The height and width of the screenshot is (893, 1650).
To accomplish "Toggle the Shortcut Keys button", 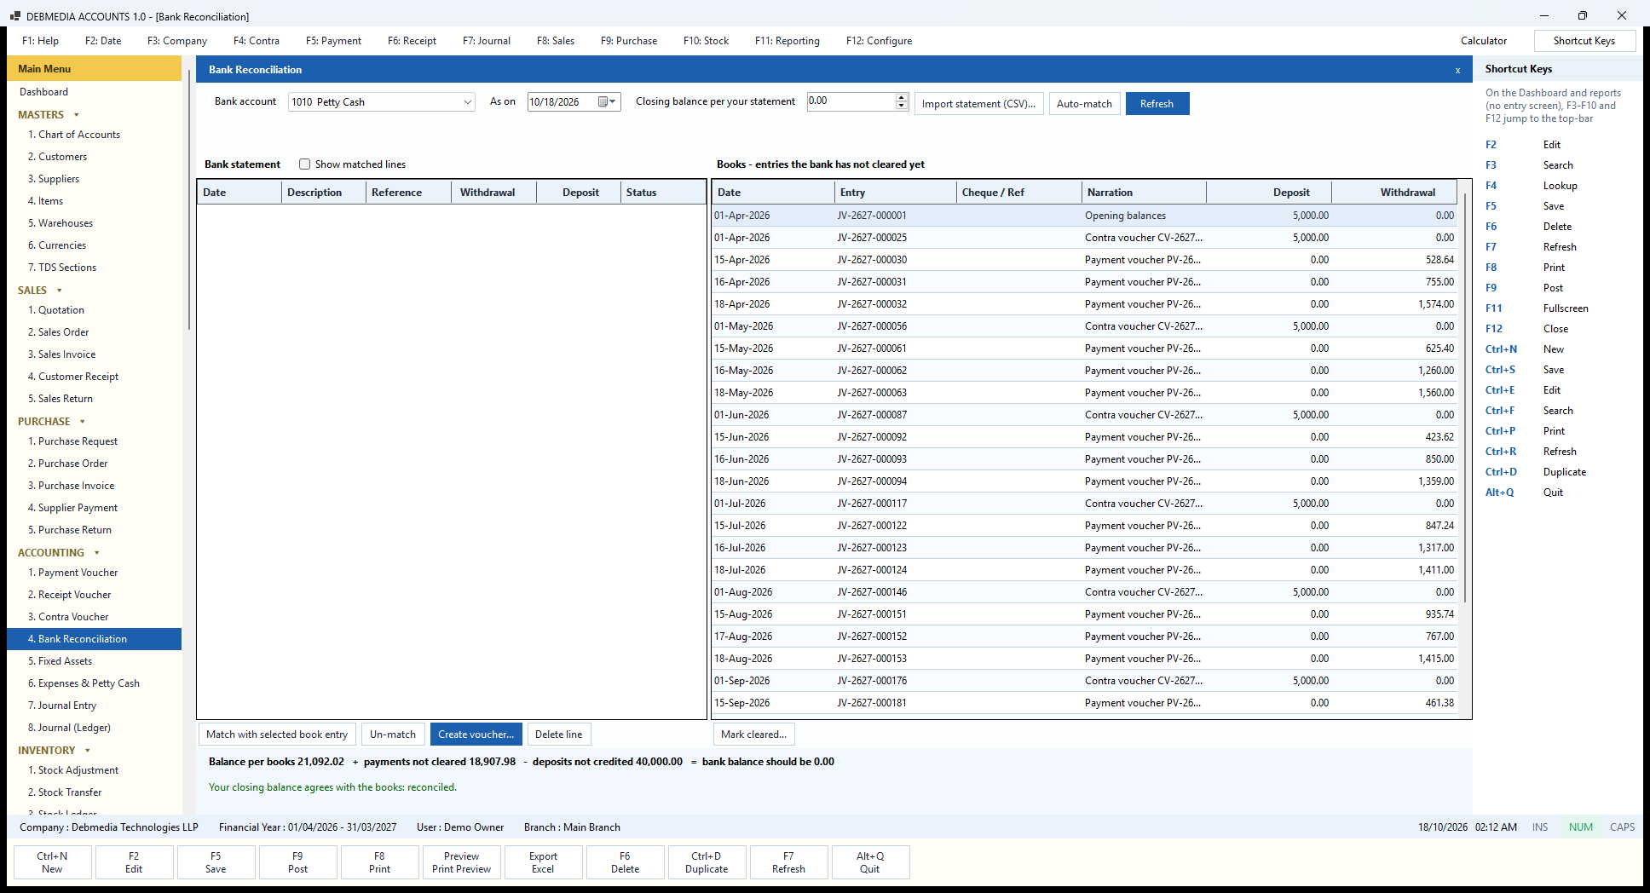I will [x=1584, y=41].
